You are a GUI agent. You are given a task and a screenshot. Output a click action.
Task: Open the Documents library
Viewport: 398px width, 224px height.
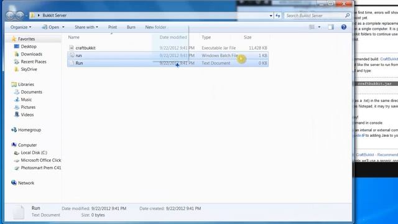(x=32, y=92)
